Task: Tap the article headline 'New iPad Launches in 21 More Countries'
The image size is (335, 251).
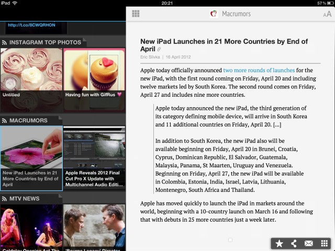Action: [x=224, y=45]
